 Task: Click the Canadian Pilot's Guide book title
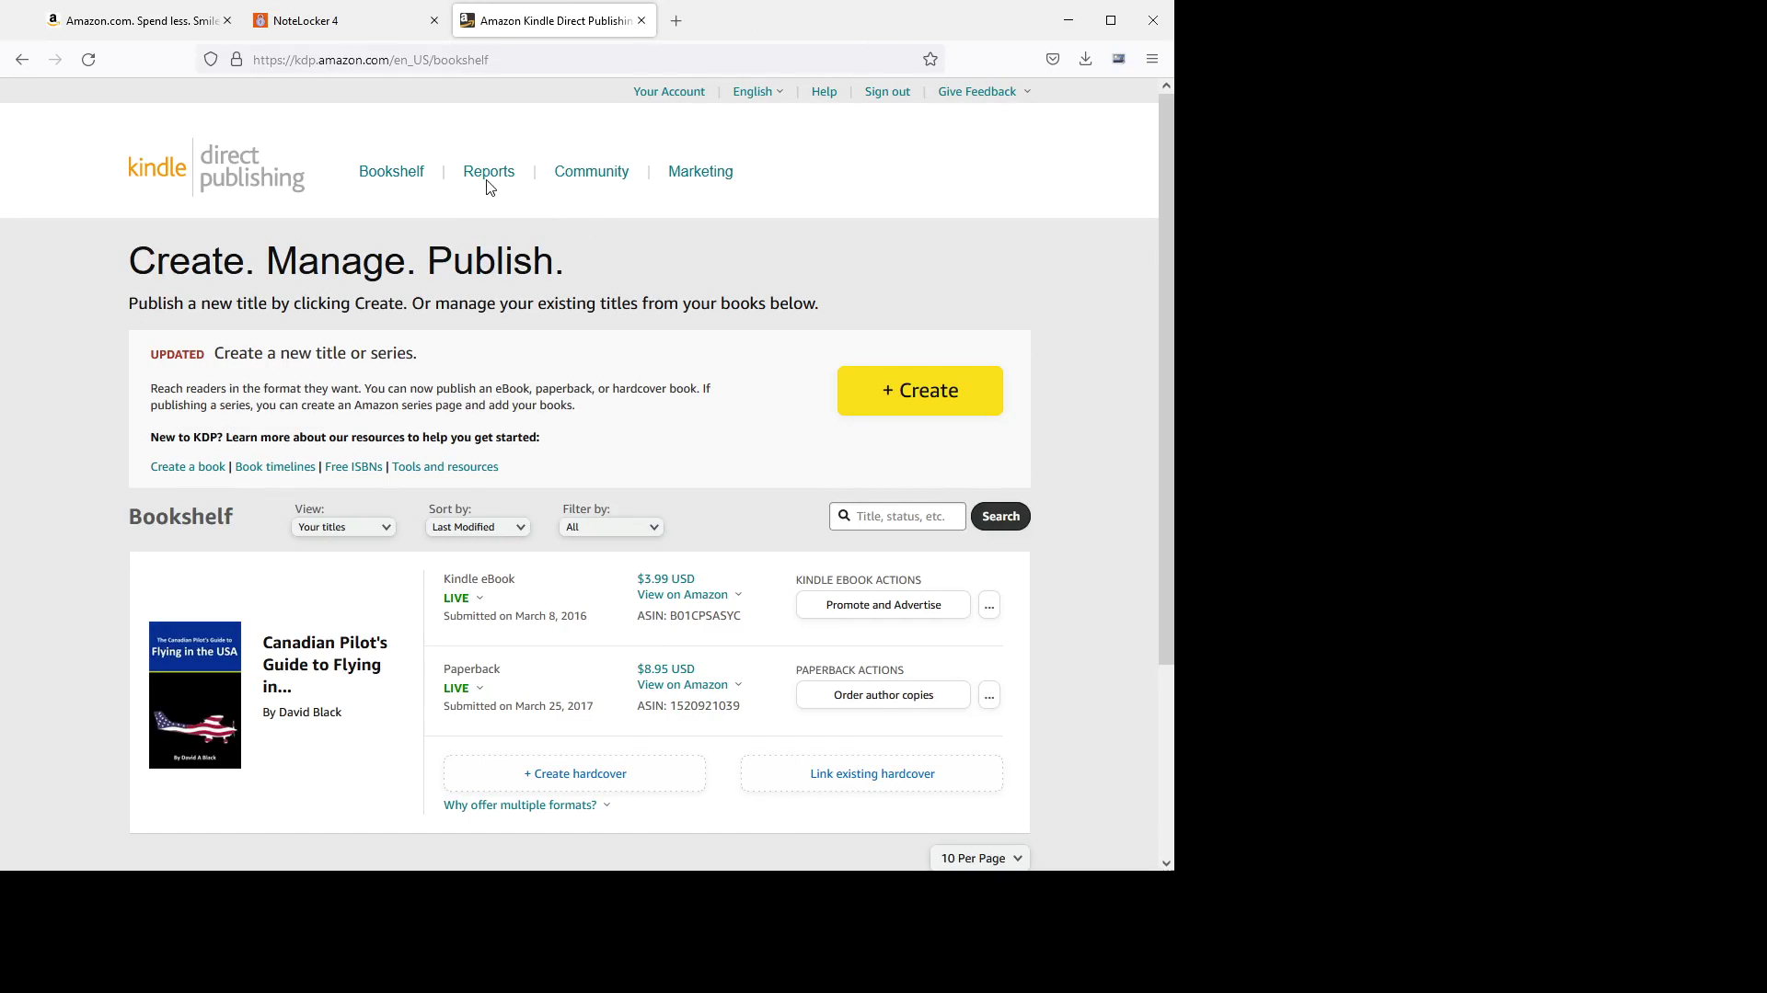[x=325, y=665]
